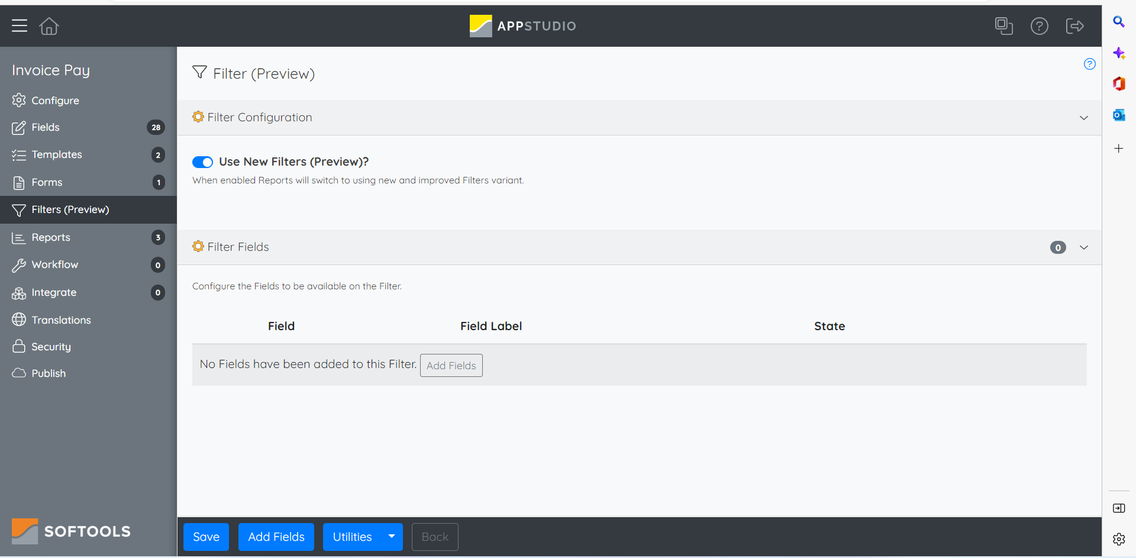The height and width of the screenshot is (558, 1136).
Task: Open the copy/windows icon in header
Action: tap(1003, 26)
